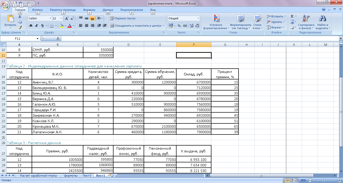This screenshot has width=343, height=183.
Task: Click Вставить in the Ячейки group
Action: click(x=276, y=16)
